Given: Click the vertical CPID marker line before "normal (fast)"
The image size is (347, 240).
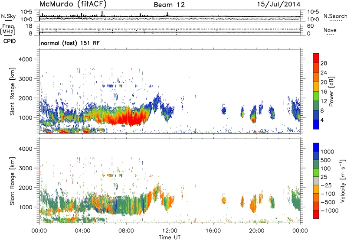Looking at the screenshot, I should click(39, 41).
